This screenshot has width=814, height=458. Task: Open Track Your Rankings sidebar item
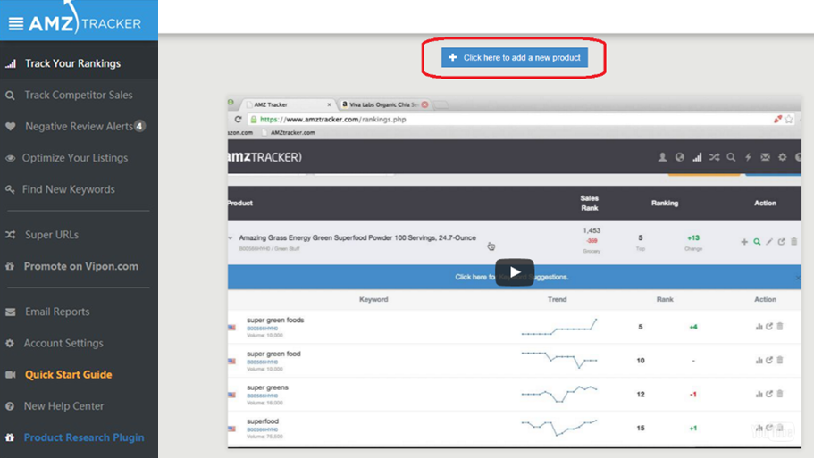(x=72, y=63)
